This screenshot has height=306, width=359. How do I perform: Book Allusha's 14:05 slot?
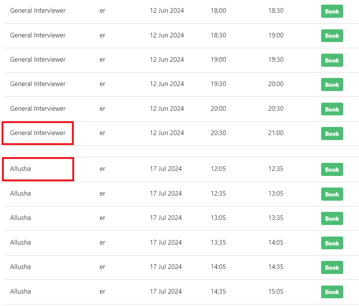coord(332,267)
